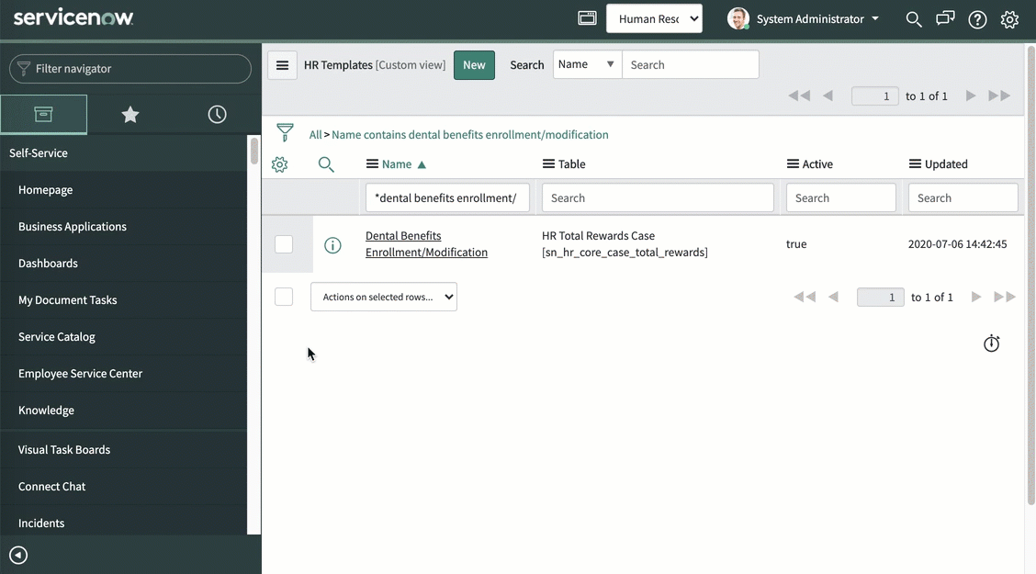Open Name column options menu

point(372,163)
